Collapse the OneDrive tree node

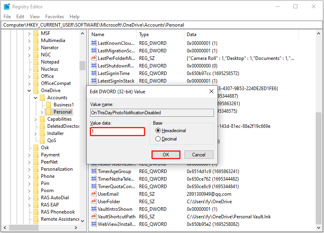click(x=29, y=90)
